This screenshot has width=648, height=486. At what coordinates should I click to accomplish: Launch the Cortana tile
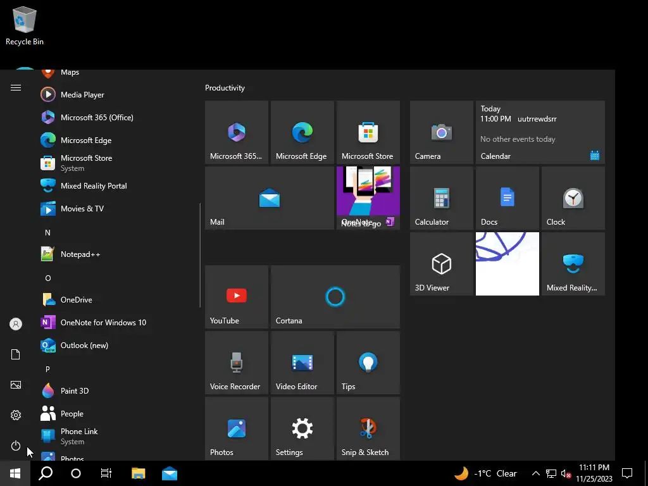pos(335,297)
